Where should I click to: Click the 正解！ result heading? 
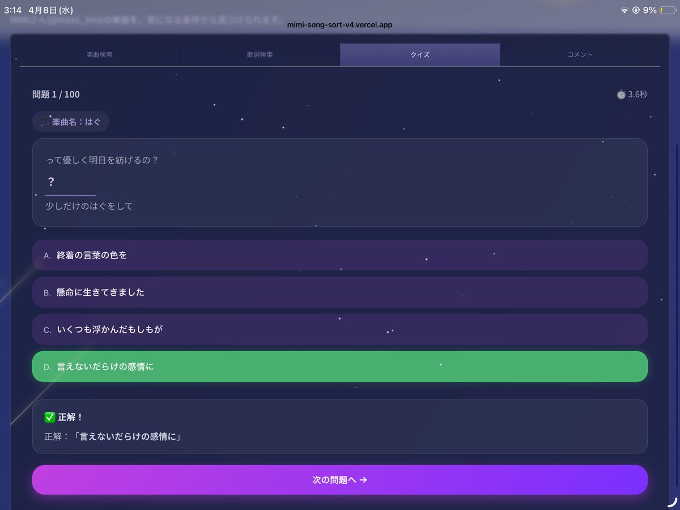(x=71, y=417)
